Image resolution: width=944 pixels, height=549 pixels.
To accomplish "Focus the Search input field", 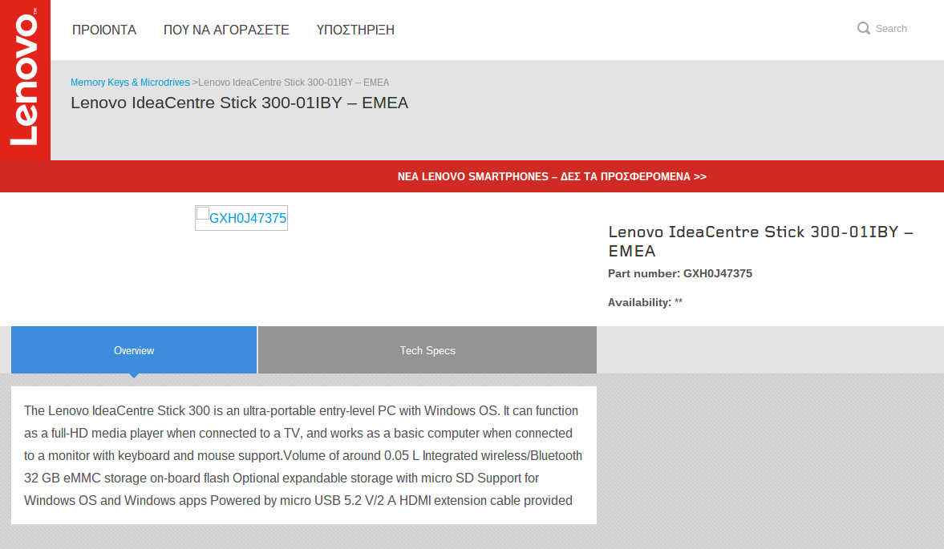I will (x=891, y=28).
